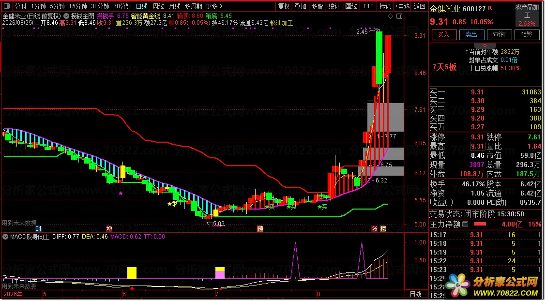Click the 换手 turnover value 46.17%

point(473,184)
